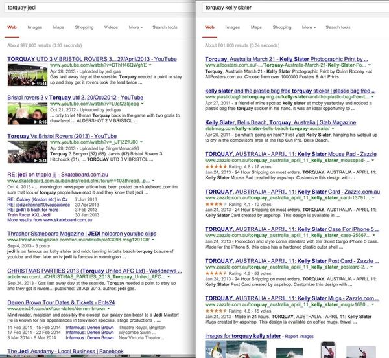The width and height of the screenshot is (389, 358).
Task: Open 'Torquay Vs Bristol Rovers (2013)' YouTube result
Action: click(x=62, y=136)
